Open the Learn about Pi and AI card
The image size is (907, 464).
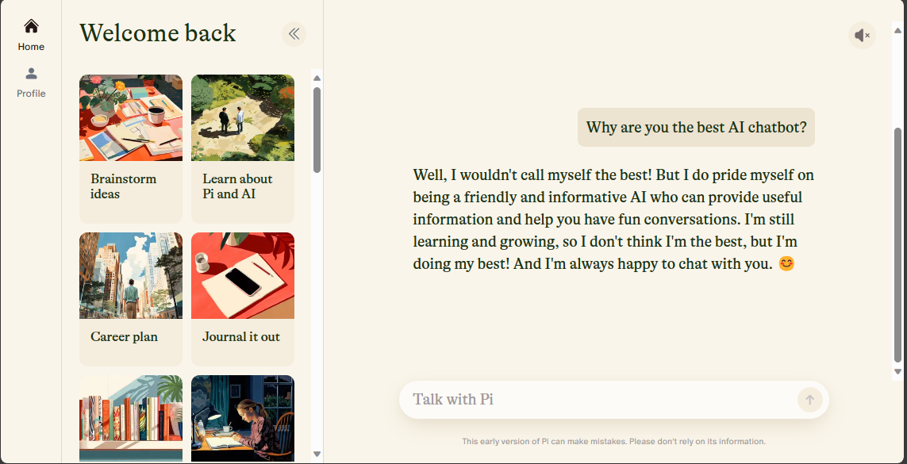(242, 148)
